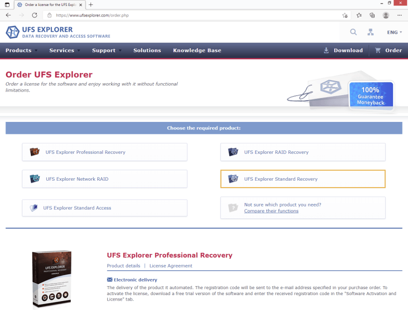Click the Electronic delivery envelope icon
Screen dimensions: 408x310
pyautogui.click(x=109, y=280)
